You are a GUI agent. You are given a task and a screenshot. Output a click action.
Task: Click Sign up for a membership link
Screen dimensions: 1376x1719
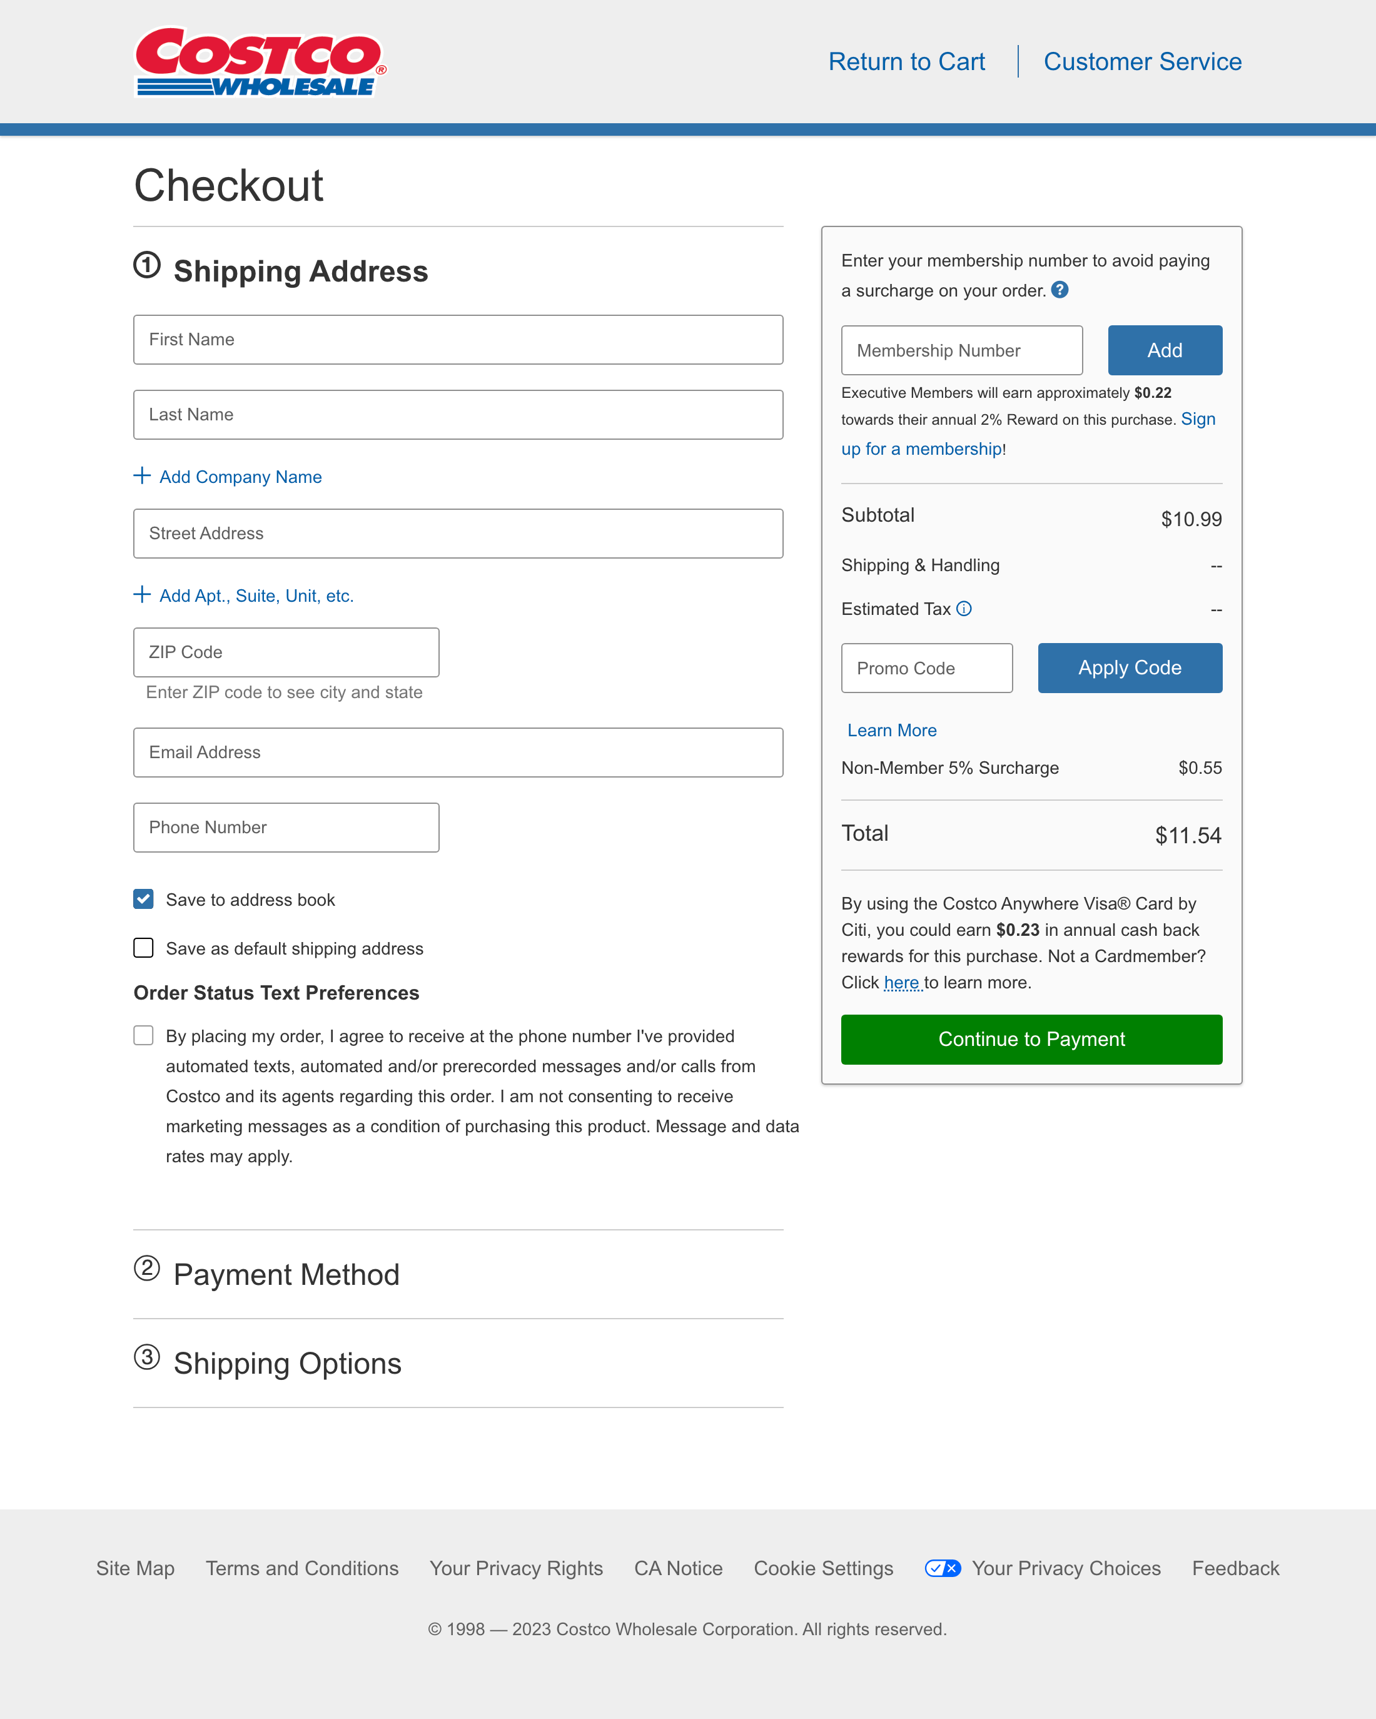(x=923, y=448)
